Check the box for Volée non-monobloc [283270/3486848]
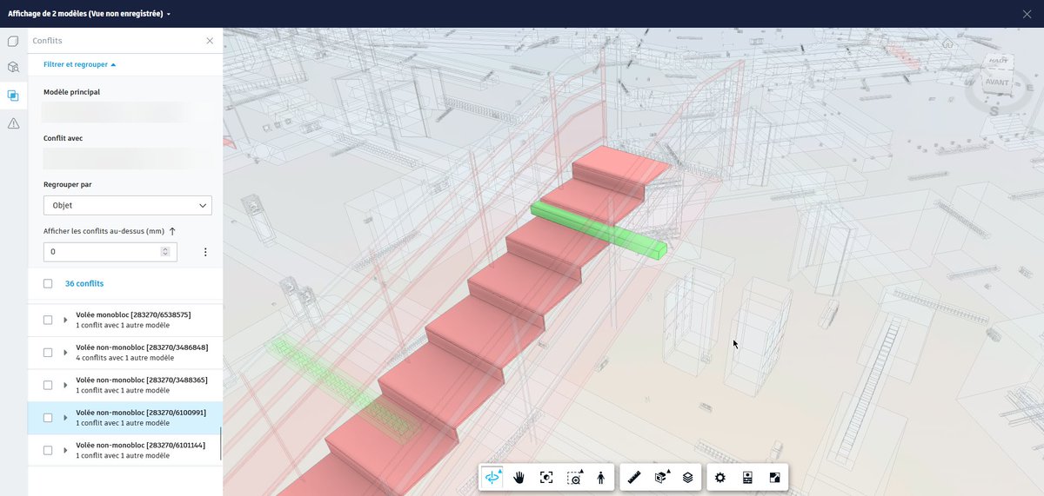The width and height of the screenshot is (1044, 496). tap(48, 353)
